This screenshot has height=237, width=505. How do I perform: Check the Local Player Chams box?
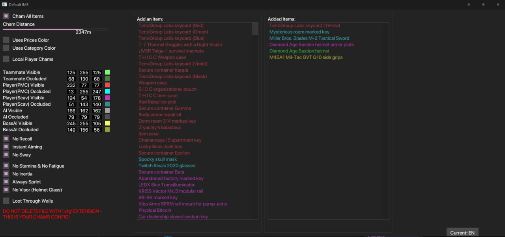pyautogui.click(x=6, y=59)
